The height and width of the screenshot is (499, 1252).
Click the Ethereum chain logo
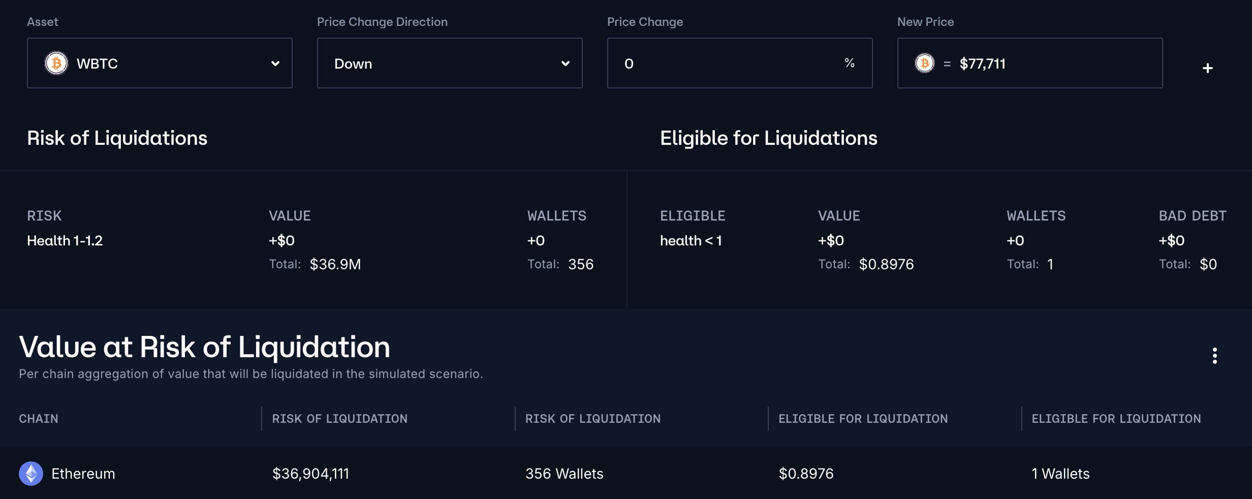[x=31, y=474]
